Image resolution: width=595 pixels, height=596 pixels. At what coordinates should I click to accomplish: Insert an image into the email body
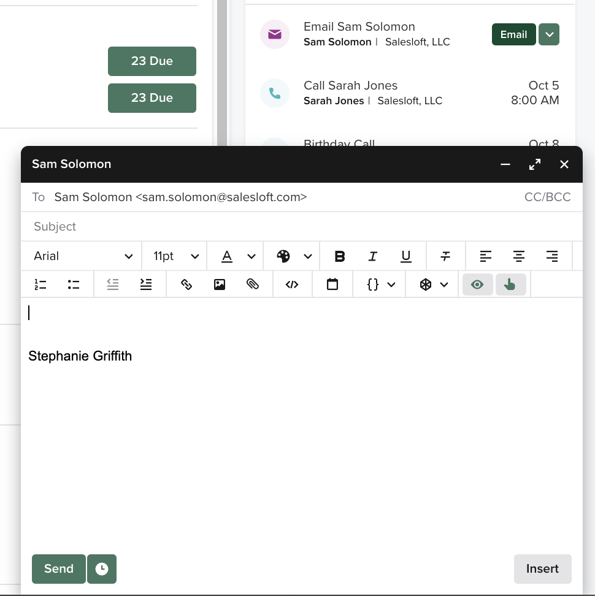(x=220, y=284)
